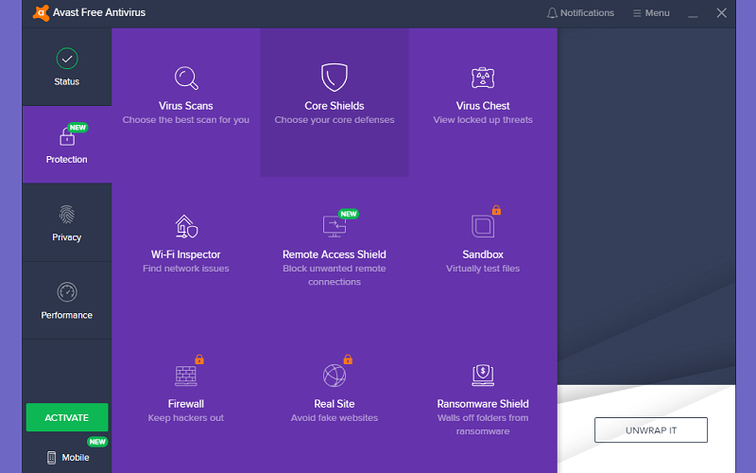Click the Remote Access Shield title
Image resolution: width=756 pixels, height=473 pixels.
335,254
